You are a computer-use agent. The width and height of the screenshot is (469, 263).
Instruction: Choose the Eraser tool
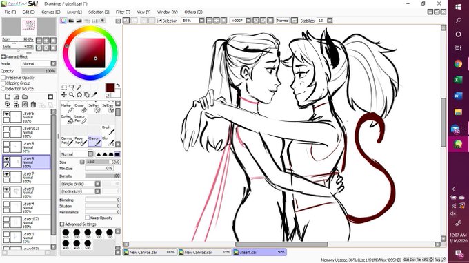[x=81, y=108]
